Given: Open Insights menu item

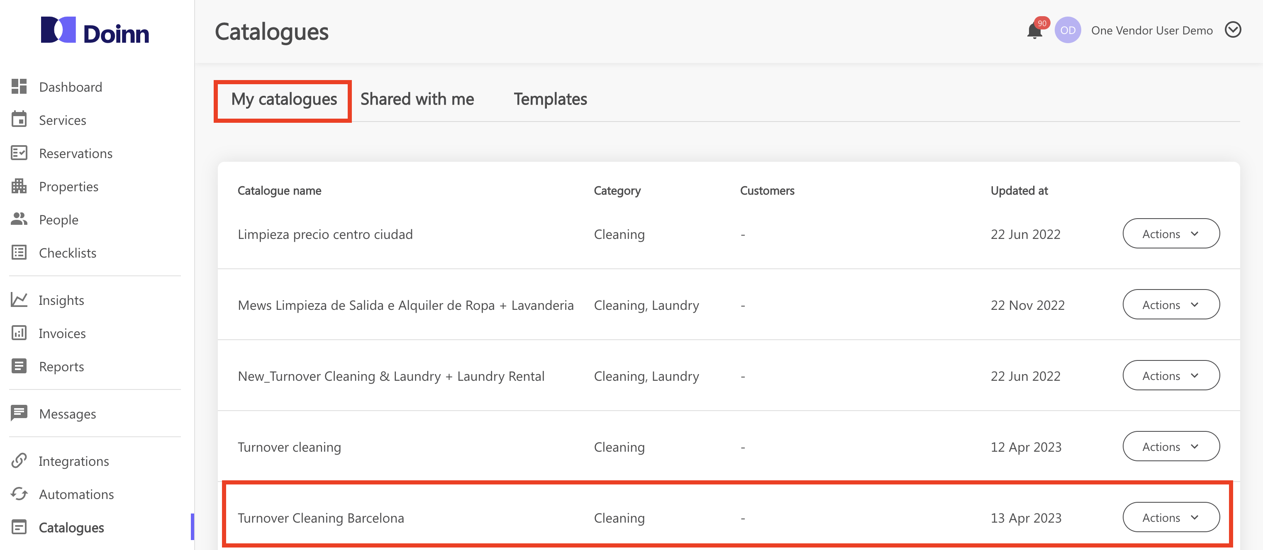Looking at the screenshot, I should 61,300.
